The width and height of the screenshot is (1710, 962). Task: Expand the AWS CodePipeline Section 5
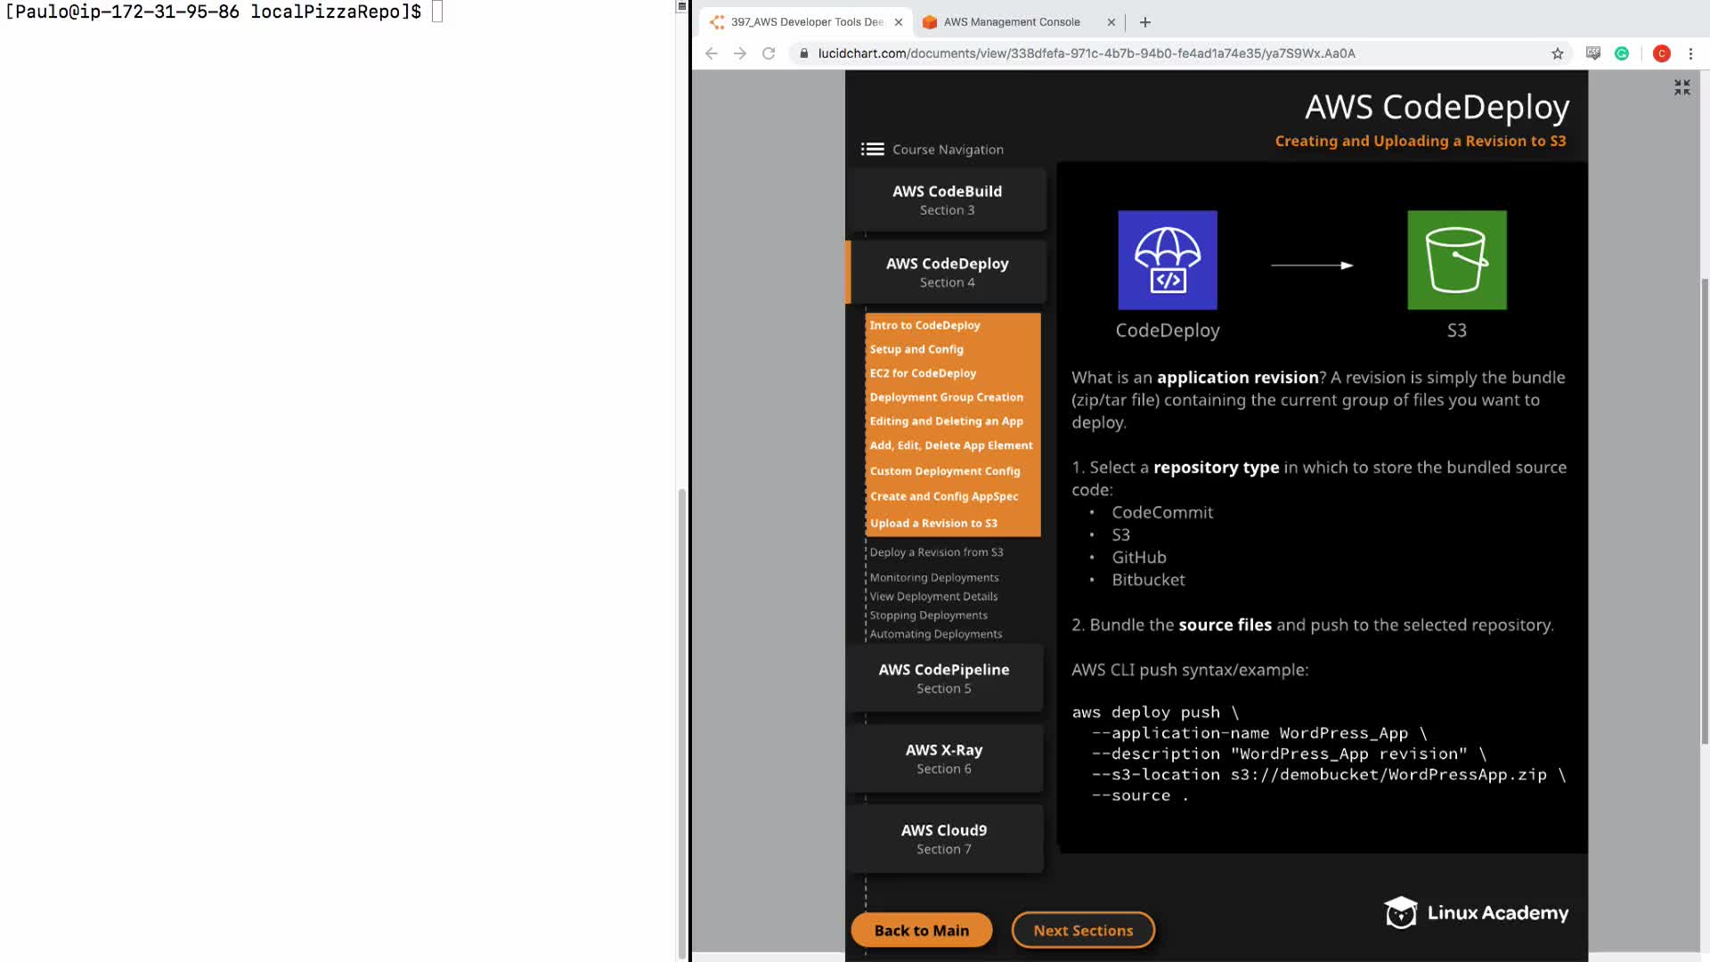coord(943,678)
